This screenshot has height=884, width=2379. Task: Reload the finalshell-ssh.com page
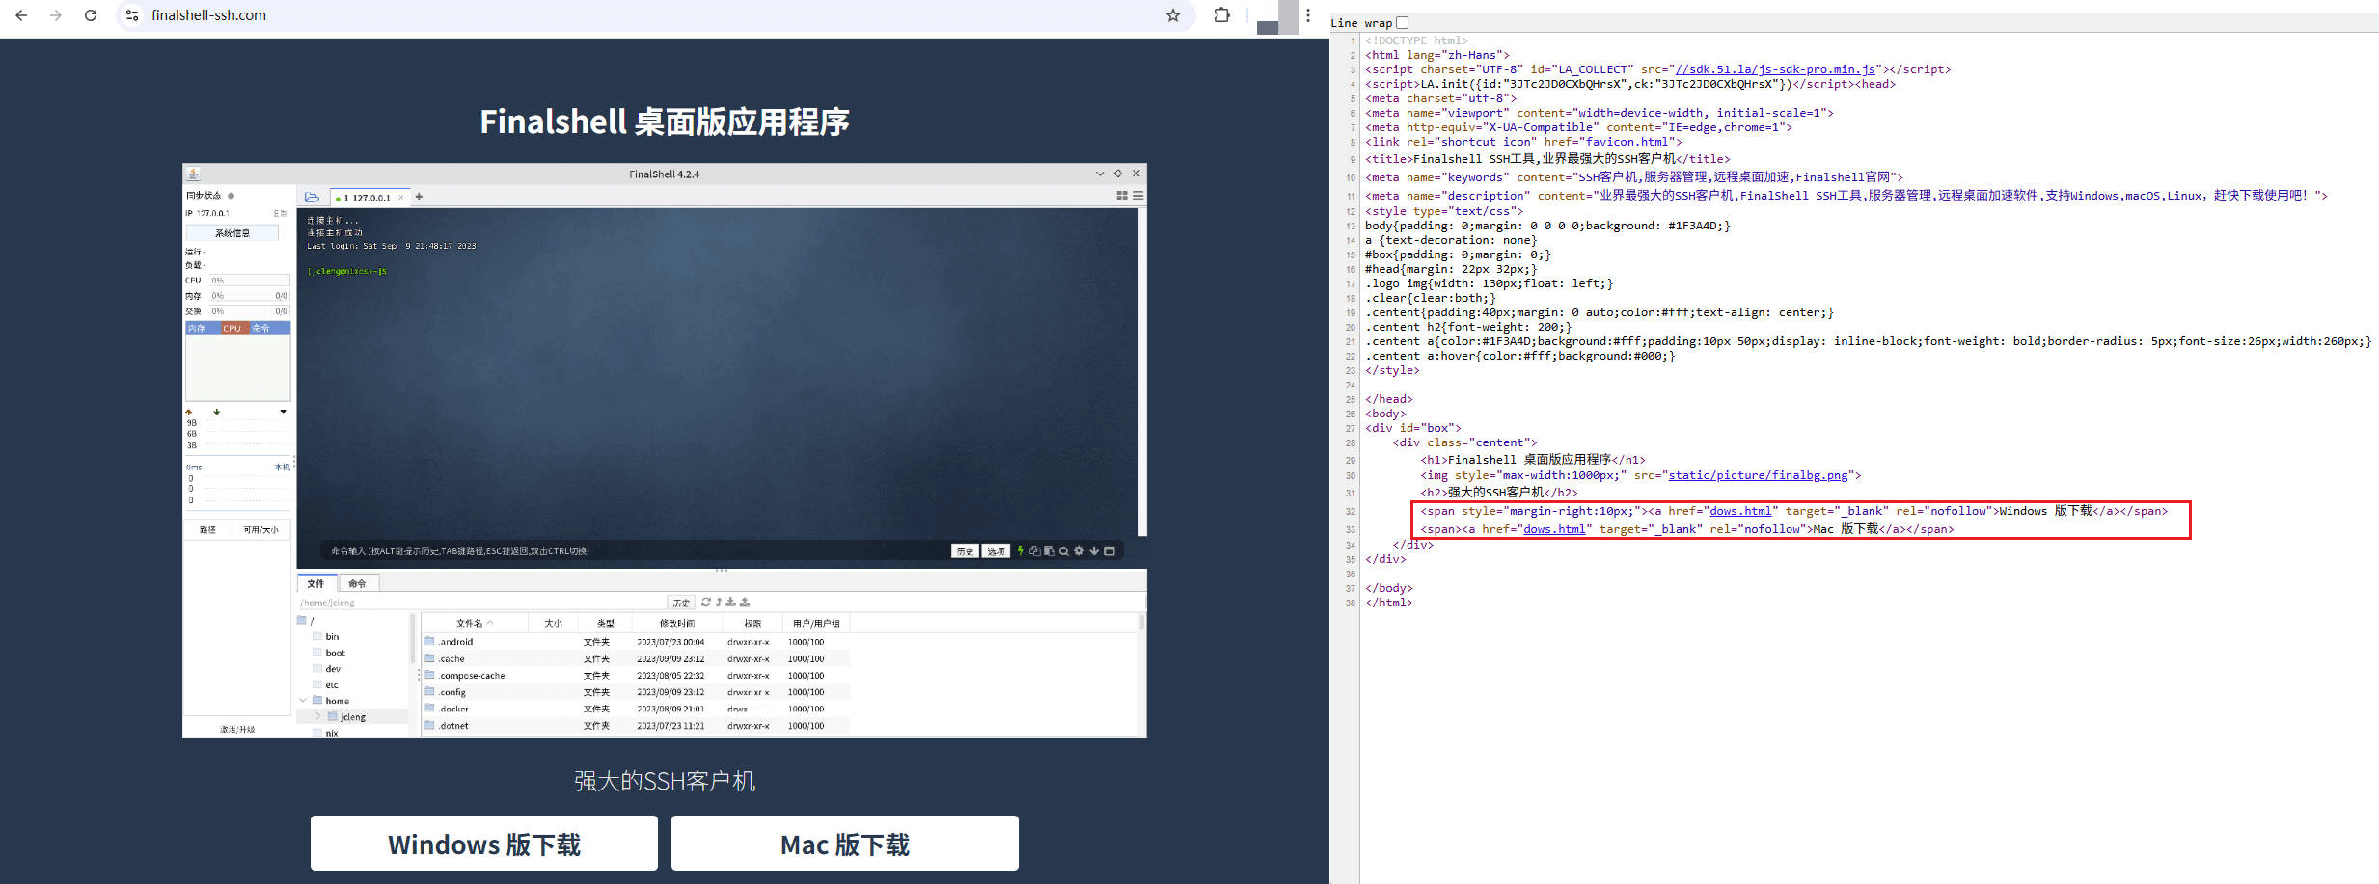pos(91,15)
